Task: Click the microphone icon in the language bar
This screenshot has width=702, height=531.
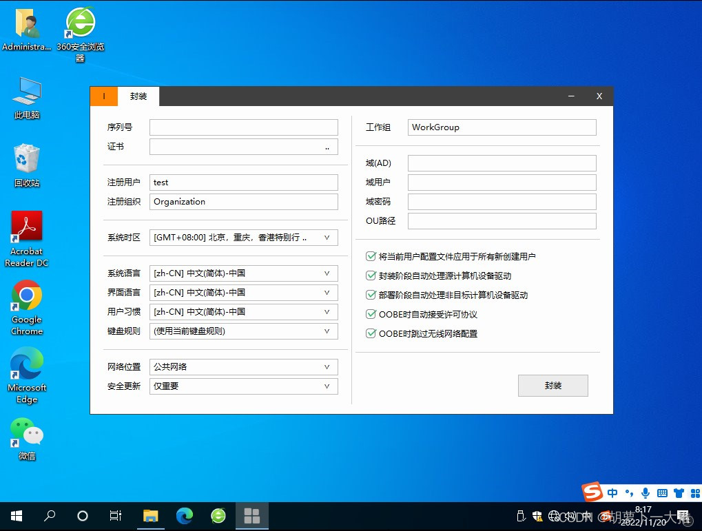Action: (x=645, y=492)
